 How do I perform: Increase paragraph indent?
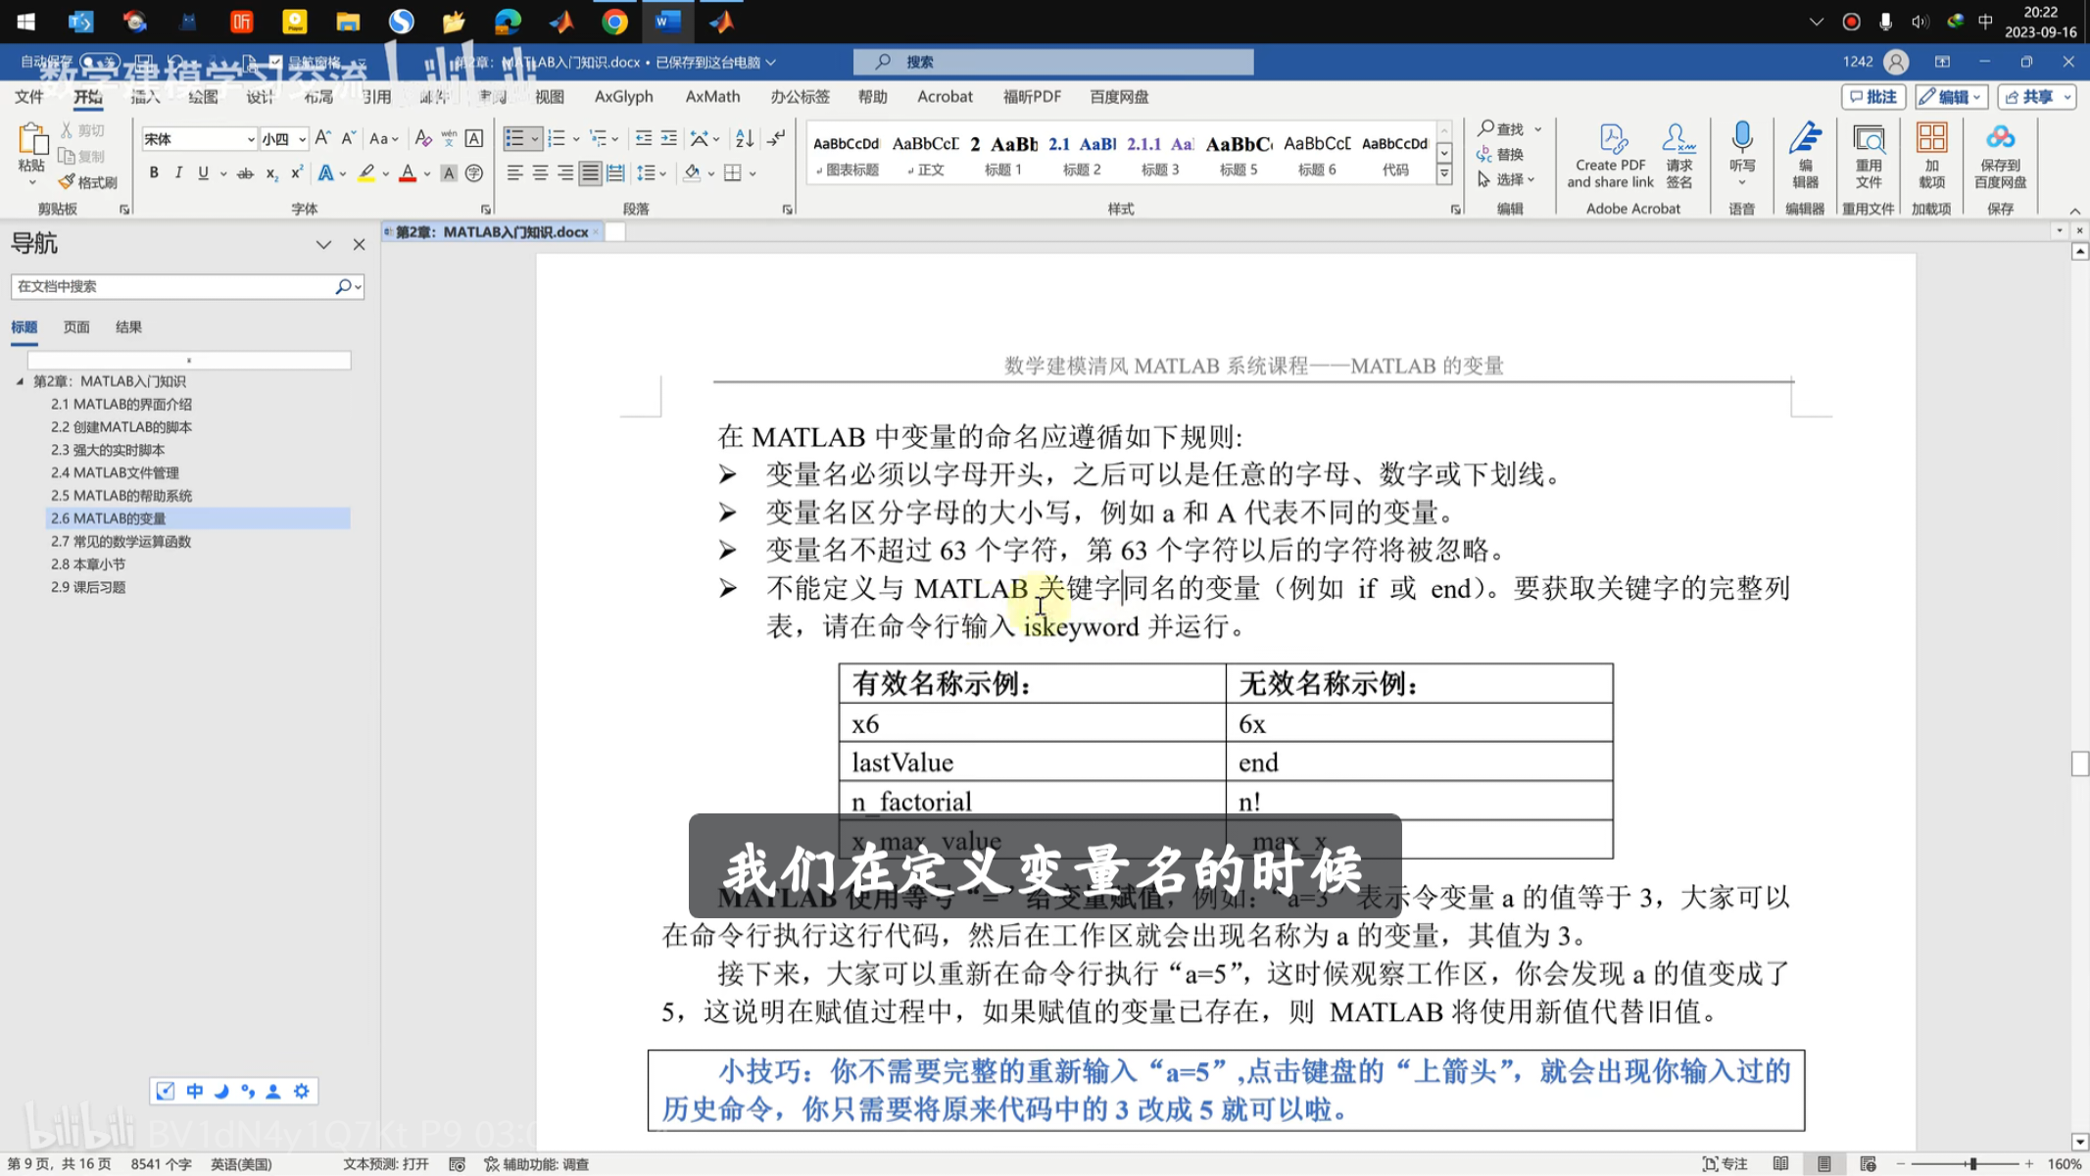click(668, 138)
